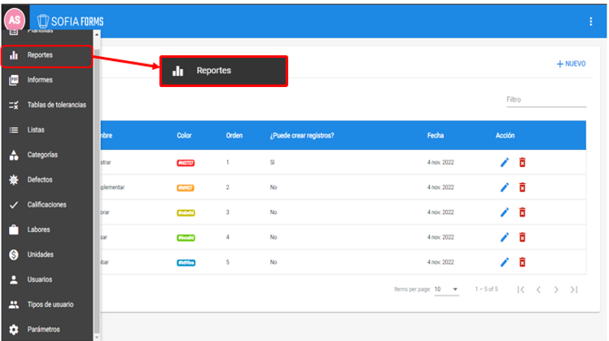Click the blue color tag in row 5
The width and height of the screenshot is (609, 341).
(186, 262)
